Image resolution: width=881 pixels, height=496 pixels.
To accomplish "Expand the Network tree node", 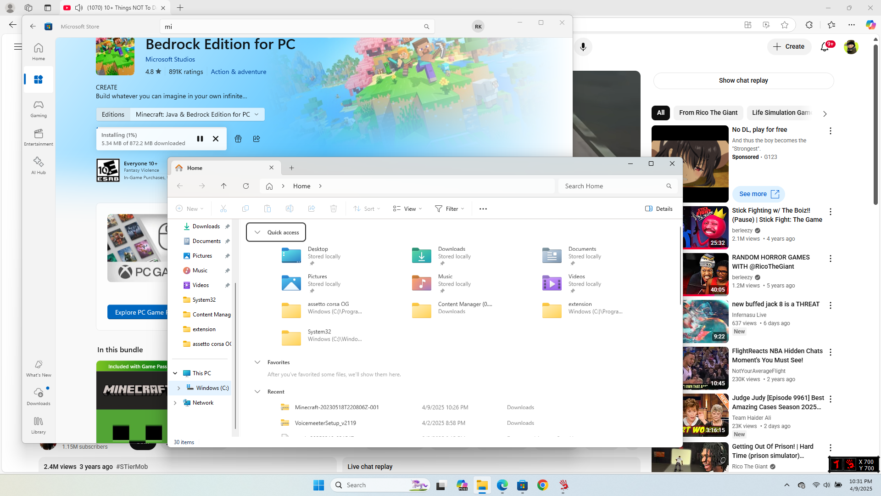I will [175, 403].
